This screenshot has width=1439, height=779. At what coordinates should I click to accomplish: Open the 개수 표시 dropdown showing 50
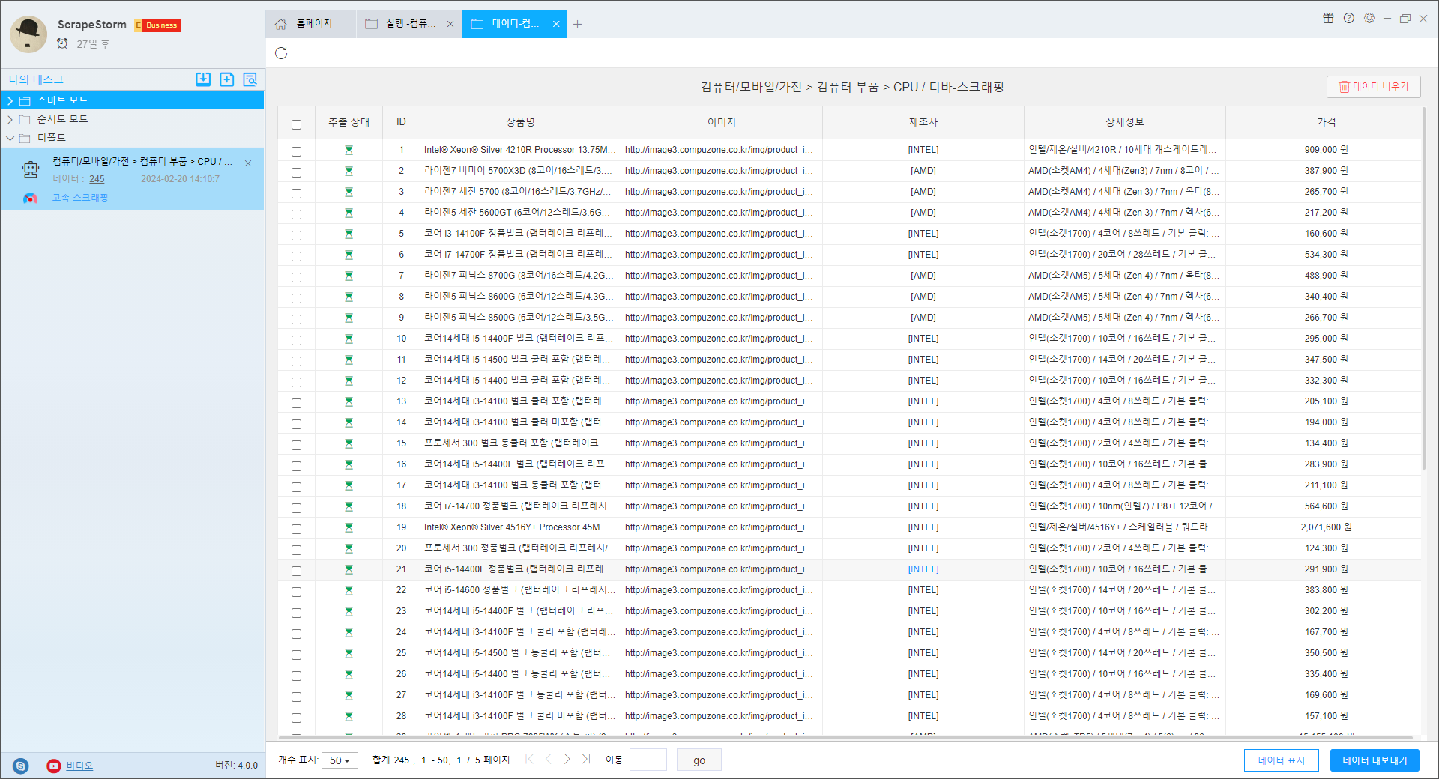[x=340, y=760]
